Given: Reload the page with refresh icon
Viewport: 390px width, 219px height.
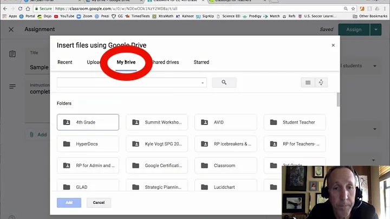Looking at the screenshot, I should (x=20, y=9).
